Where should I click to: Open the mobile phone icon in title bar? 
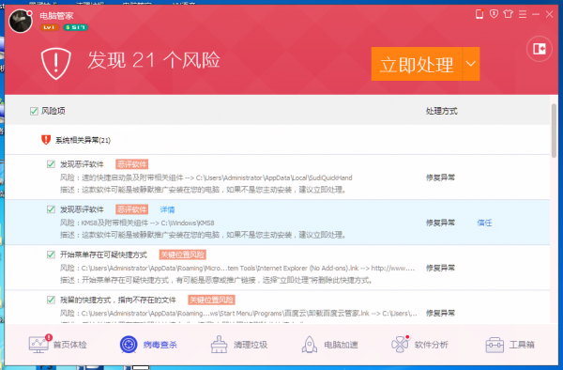coord(479,14)
